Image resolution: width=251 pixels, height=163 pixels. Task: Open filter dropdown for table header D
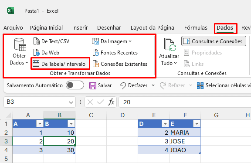[165, 124]
